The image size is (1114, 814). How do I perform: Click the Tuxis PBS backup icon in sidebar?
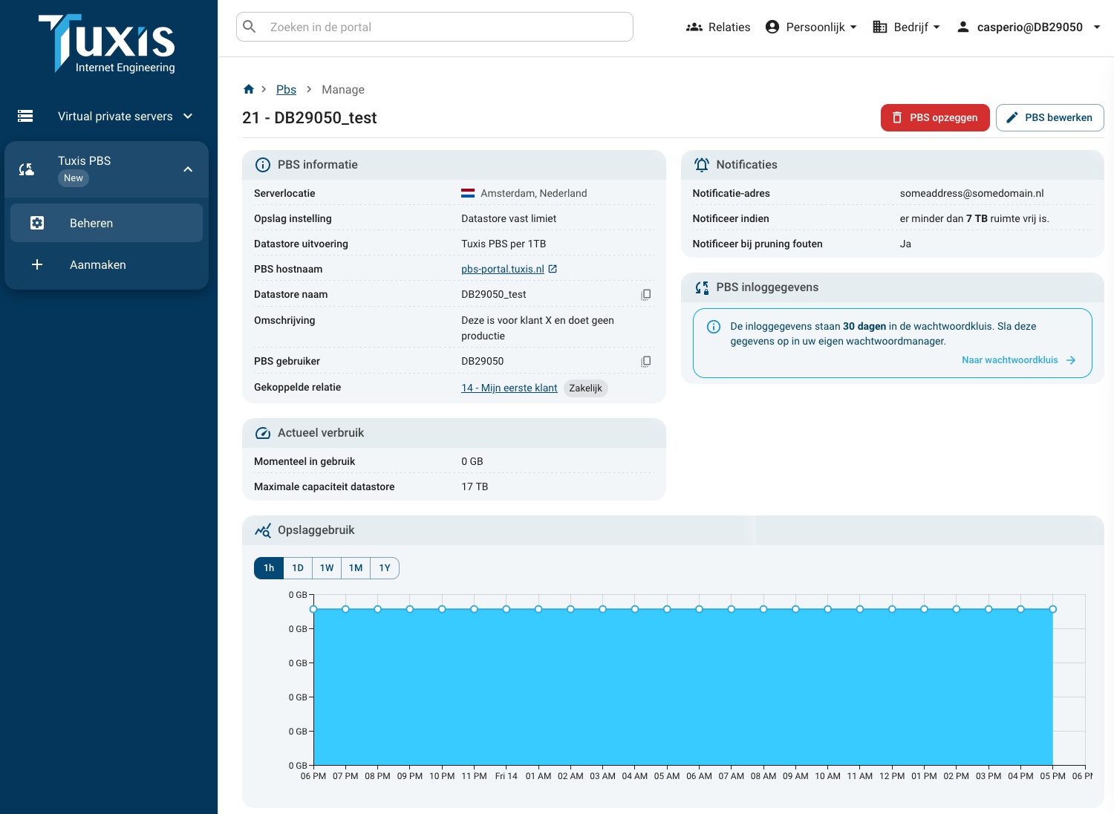[27, 169]
